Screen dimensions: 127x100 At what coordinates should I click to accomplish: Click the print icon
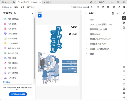108,7
